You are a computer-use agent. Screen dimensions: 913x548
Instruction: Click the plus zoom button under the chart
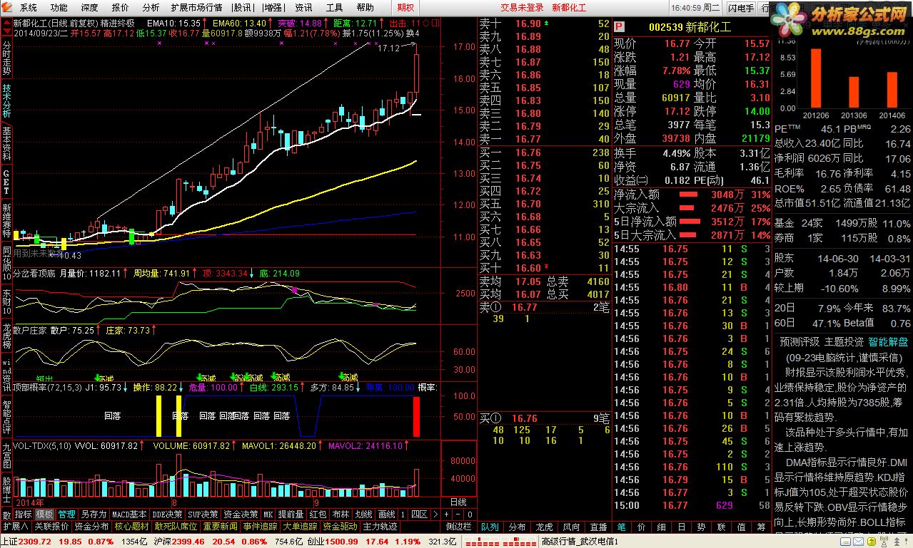point(446,514)
